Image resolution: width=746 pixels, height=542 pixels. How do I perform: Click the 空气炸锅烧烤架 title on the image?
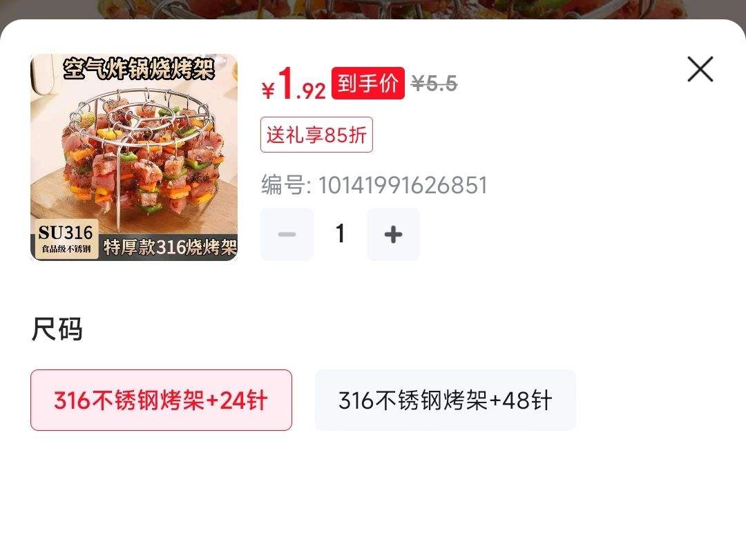(x=138, y=68)
